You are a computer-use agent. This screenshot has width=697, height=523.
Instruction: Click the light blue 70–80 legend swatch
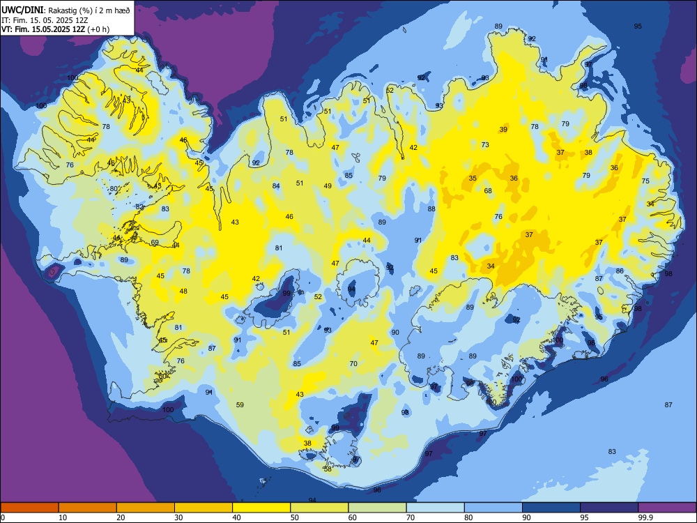pyautogui.click(x=435, y=508)
